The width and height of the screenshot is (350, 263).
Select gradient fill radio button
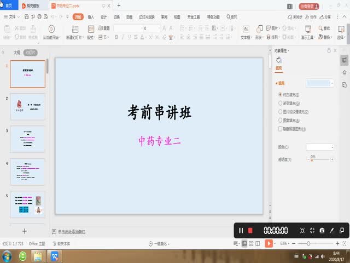pos(280,103)
